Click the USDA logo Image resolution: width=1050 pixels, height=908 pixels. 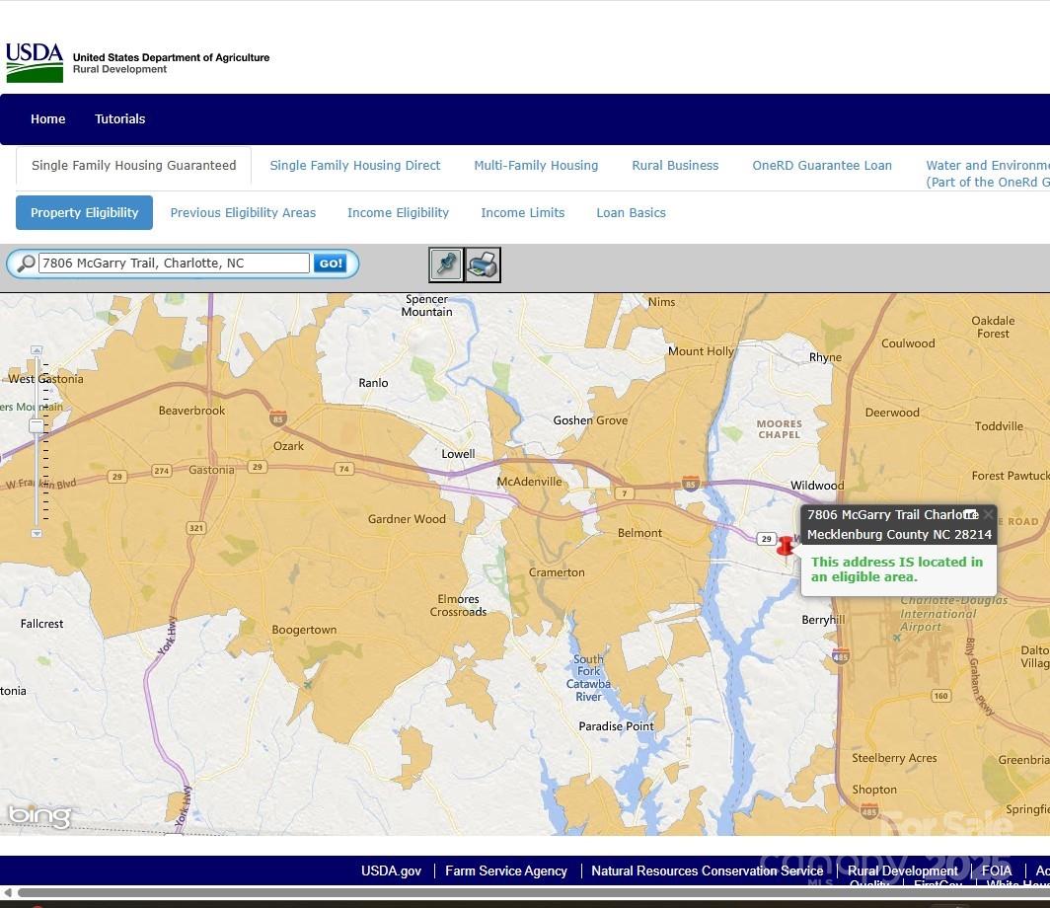(35, 63)
